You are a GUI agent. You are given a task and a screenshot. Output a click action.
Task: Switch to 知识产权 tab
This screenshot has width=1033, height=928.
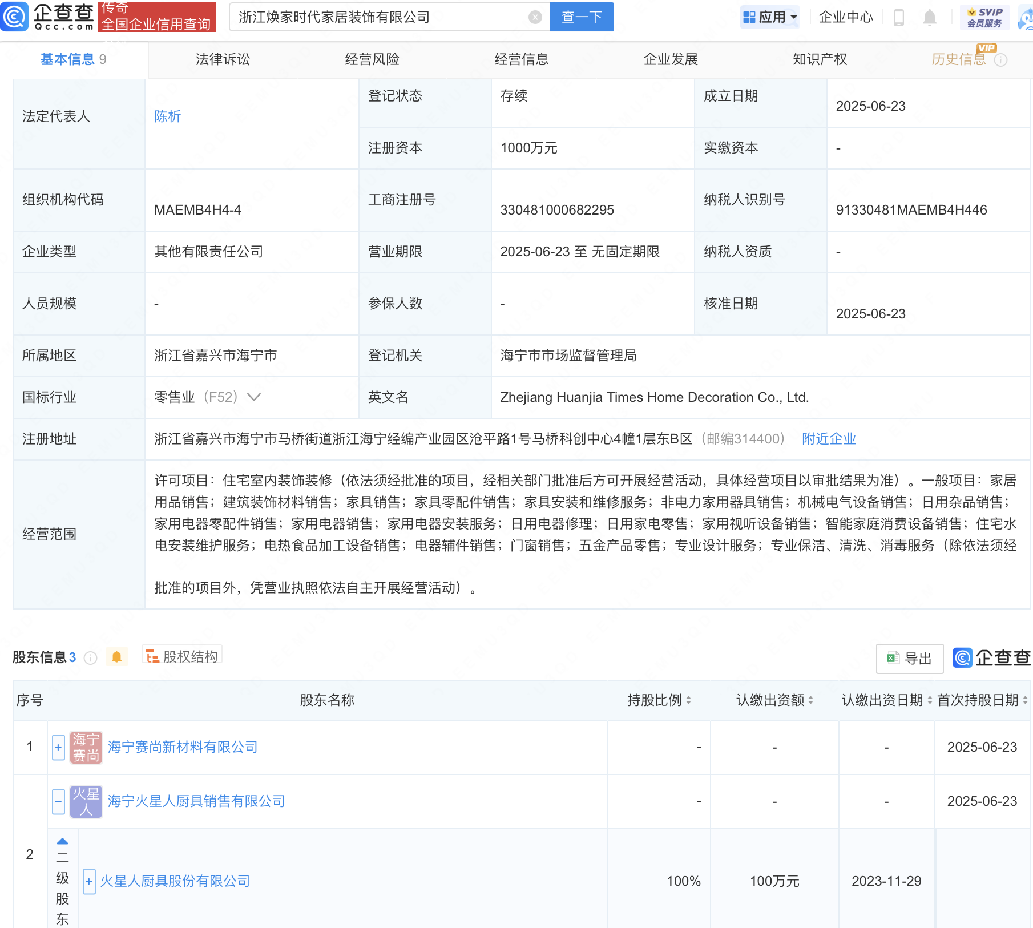(x=820, y=59)
